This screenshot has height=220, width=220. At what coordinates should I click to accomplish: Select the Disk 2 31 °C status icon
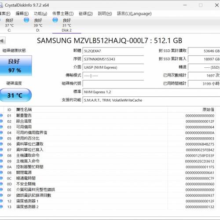click(55, 20)
